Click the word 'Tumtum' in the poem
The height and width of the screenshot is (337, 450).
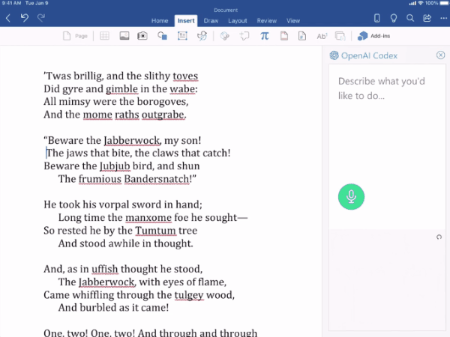tap(155, 231)
